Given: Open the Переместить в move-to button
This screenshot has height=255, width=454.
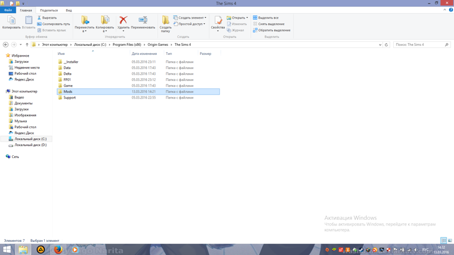Looking at the screenshot, I should 84,24.
